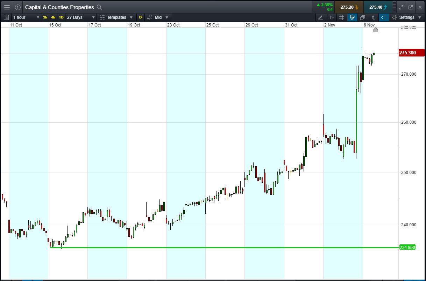Click the 2 Nov date label
This screenshot has height=281, width=426.
pos(330,25)
